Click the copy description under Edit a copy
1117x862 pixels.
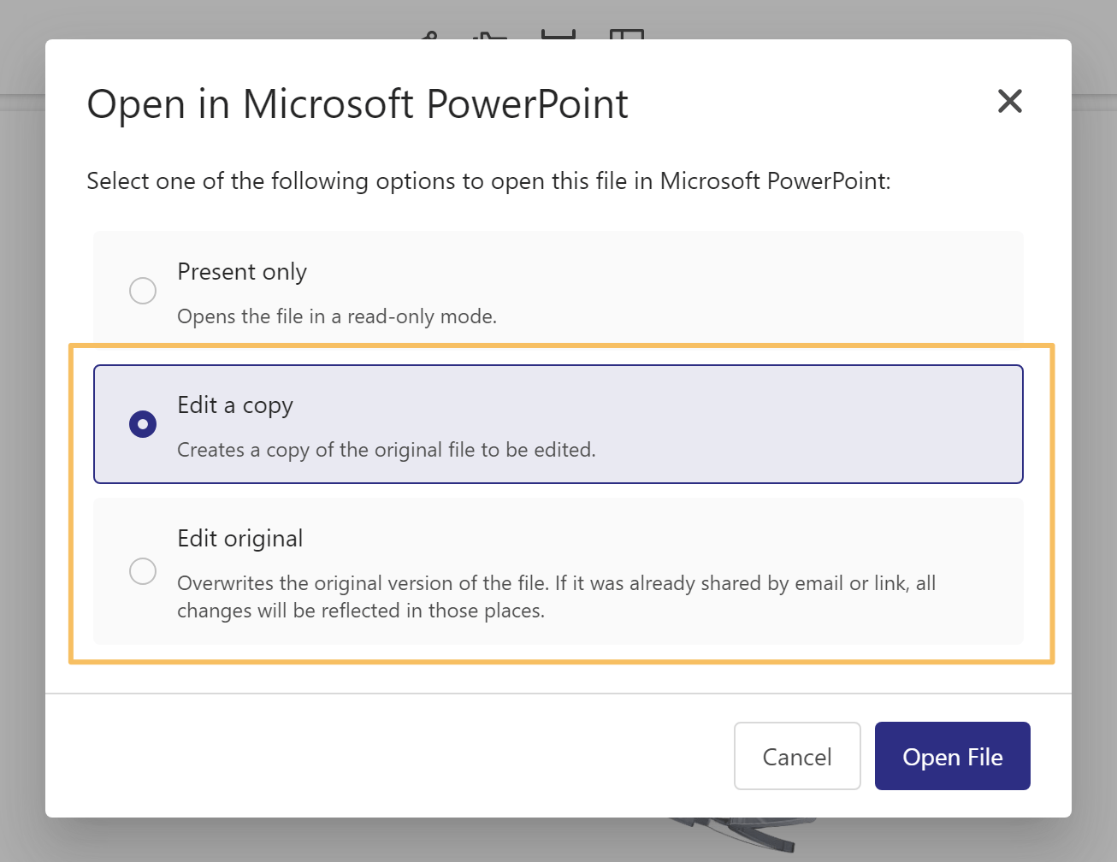pyautogui.click(x=386, y=449)
